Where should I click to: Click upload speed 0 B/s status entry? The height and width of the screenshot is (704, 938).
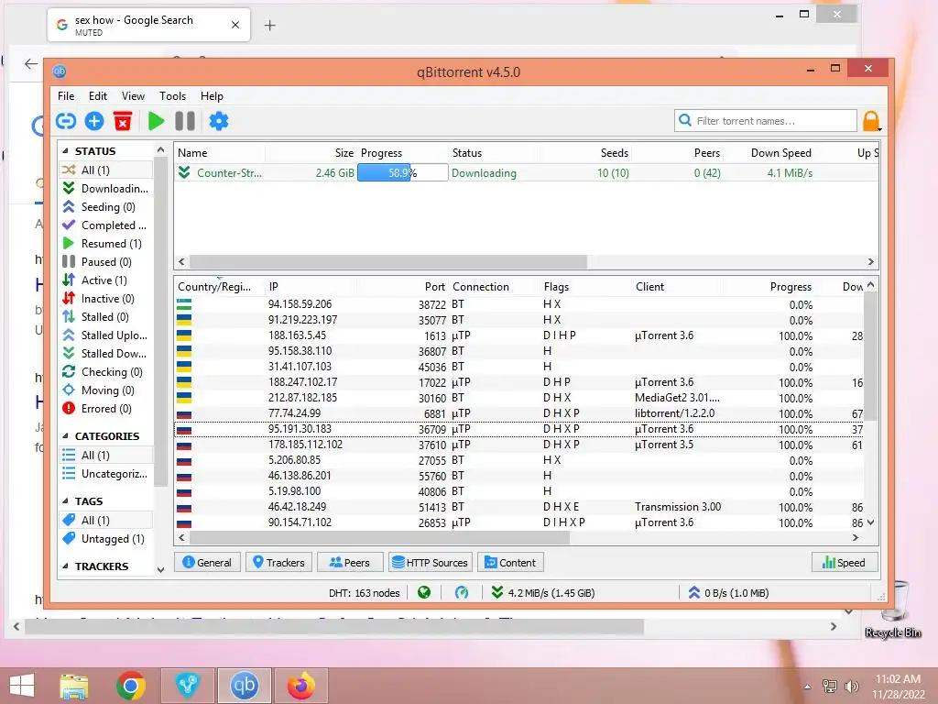click(x=728, y=593)
